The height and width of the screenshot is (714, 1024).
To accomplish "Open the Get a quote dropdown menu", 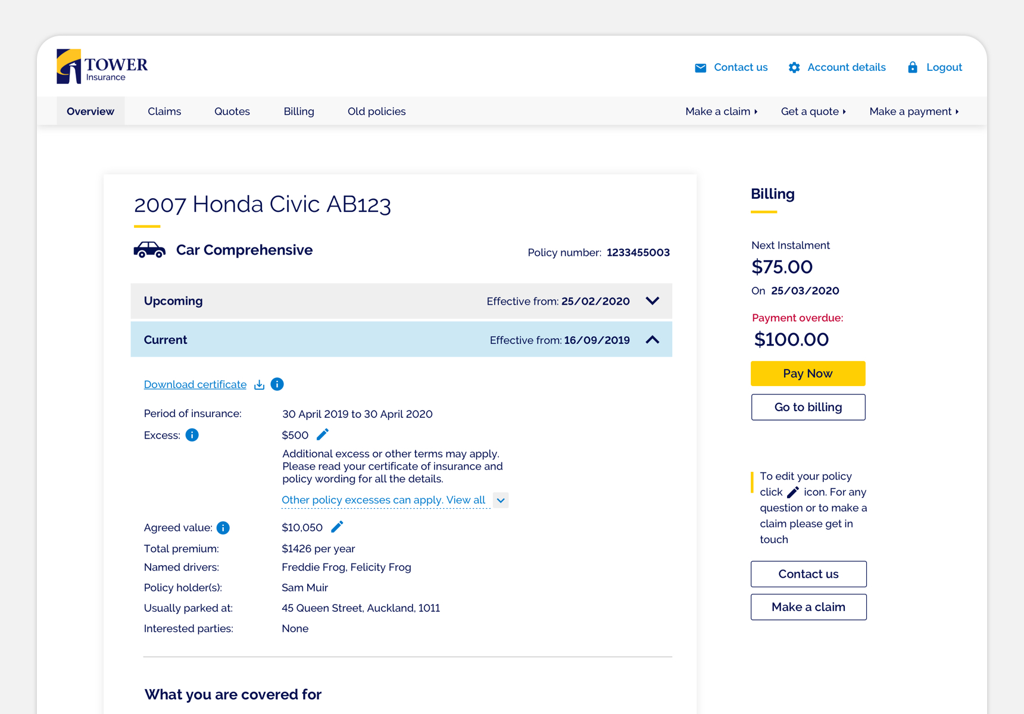I will (813, 112).
